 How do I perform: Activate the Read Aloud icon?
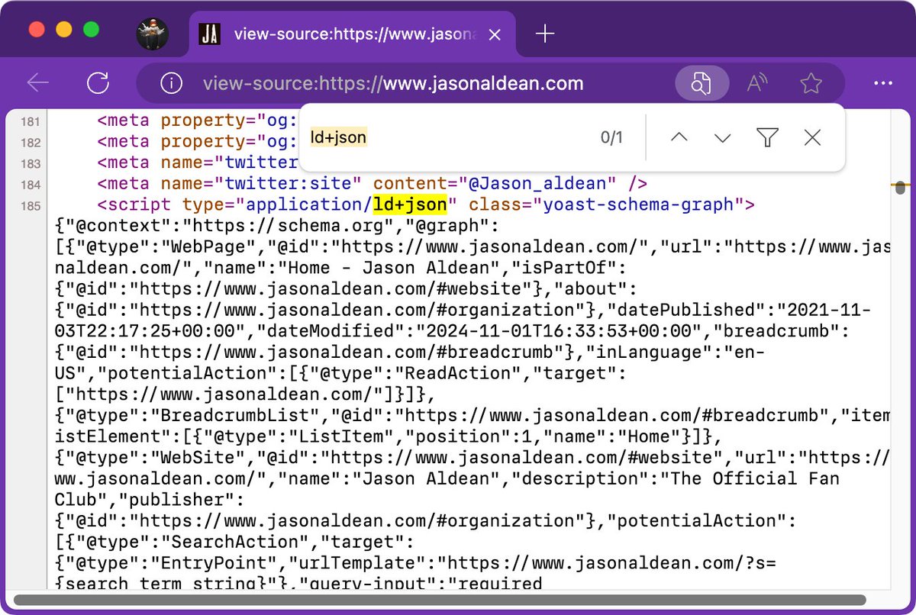click(x=756, y=83)
